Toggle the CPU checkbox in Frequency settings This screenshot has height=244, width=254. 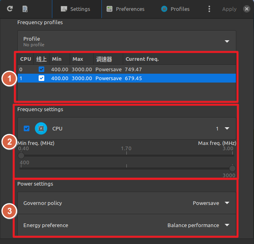tap(27, 128)
